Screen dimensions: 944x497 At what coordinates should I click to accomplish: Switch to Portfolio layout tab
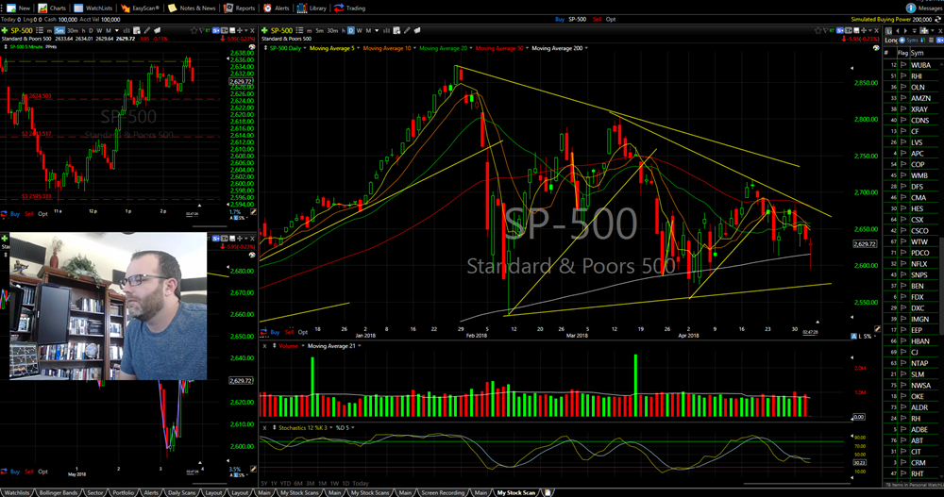124,493
